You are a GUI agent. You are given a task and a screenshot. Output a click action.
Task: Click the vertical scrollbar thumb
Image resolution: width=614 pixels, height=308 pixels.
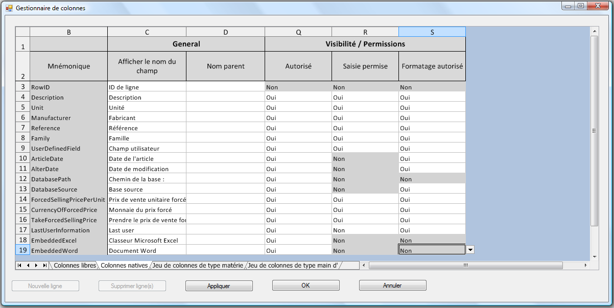tap(594, 131)
